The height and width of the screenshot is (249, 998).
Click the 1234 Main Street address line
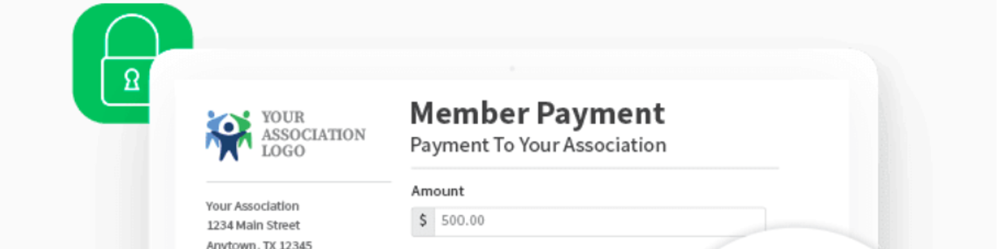click(253, 225)
